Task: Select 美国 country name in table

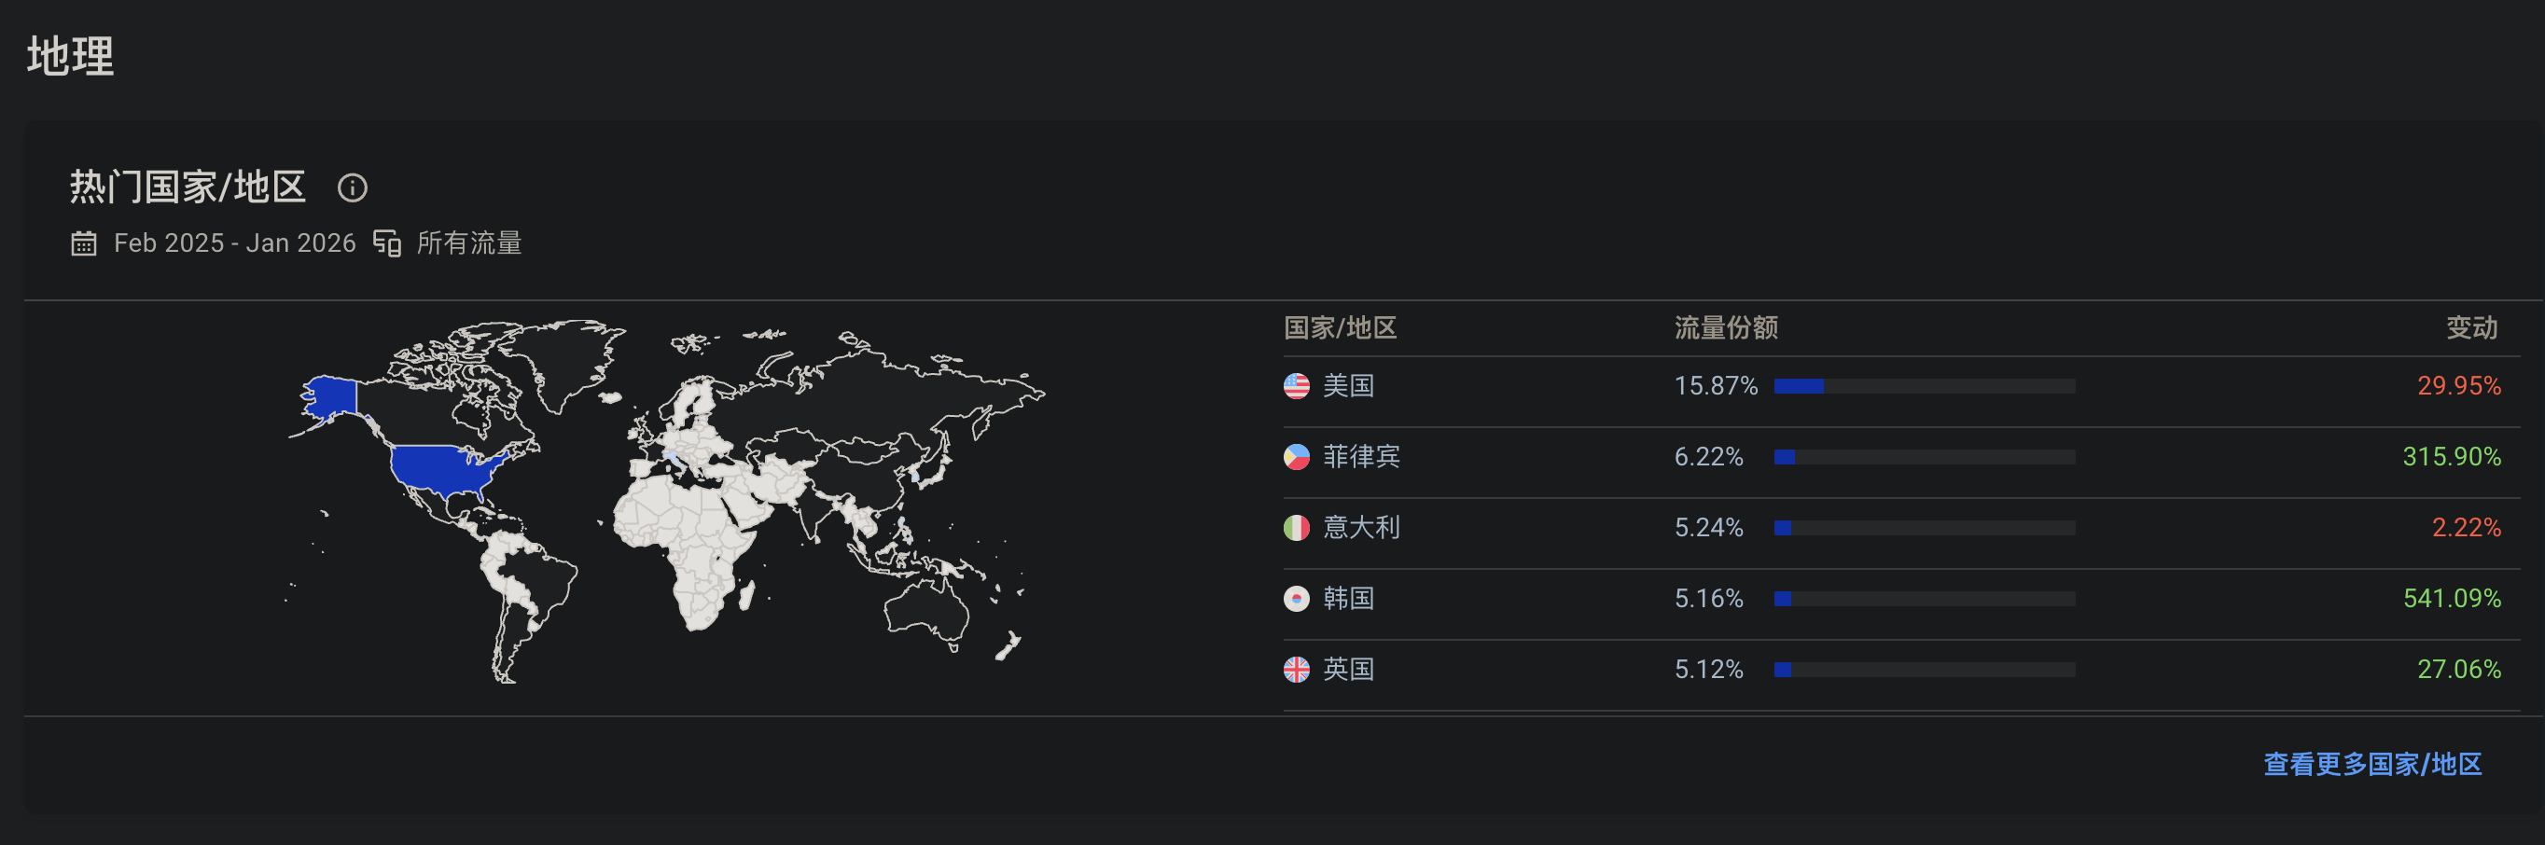Action: click(1349, 386)
